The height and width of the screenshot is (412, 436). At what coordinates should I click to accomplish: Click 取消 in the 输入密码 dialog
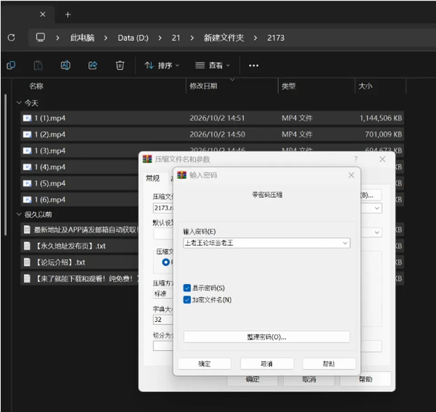pyautogui.click(x=267, y=364)
